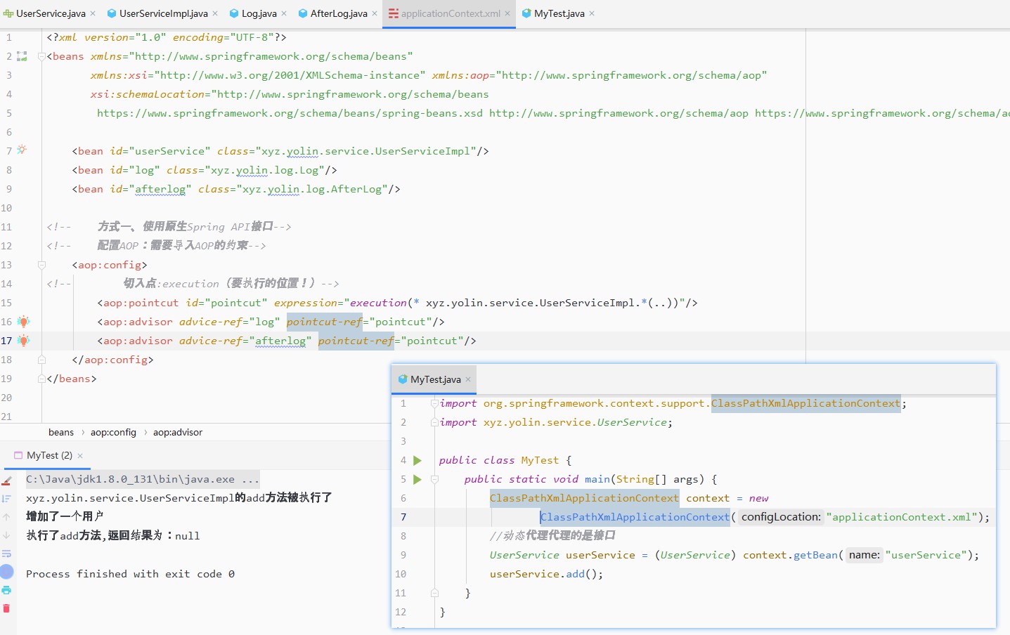The image size is (1010, 635).
Task: Close the applicationContext.xml tab
Action: [507, 13]
